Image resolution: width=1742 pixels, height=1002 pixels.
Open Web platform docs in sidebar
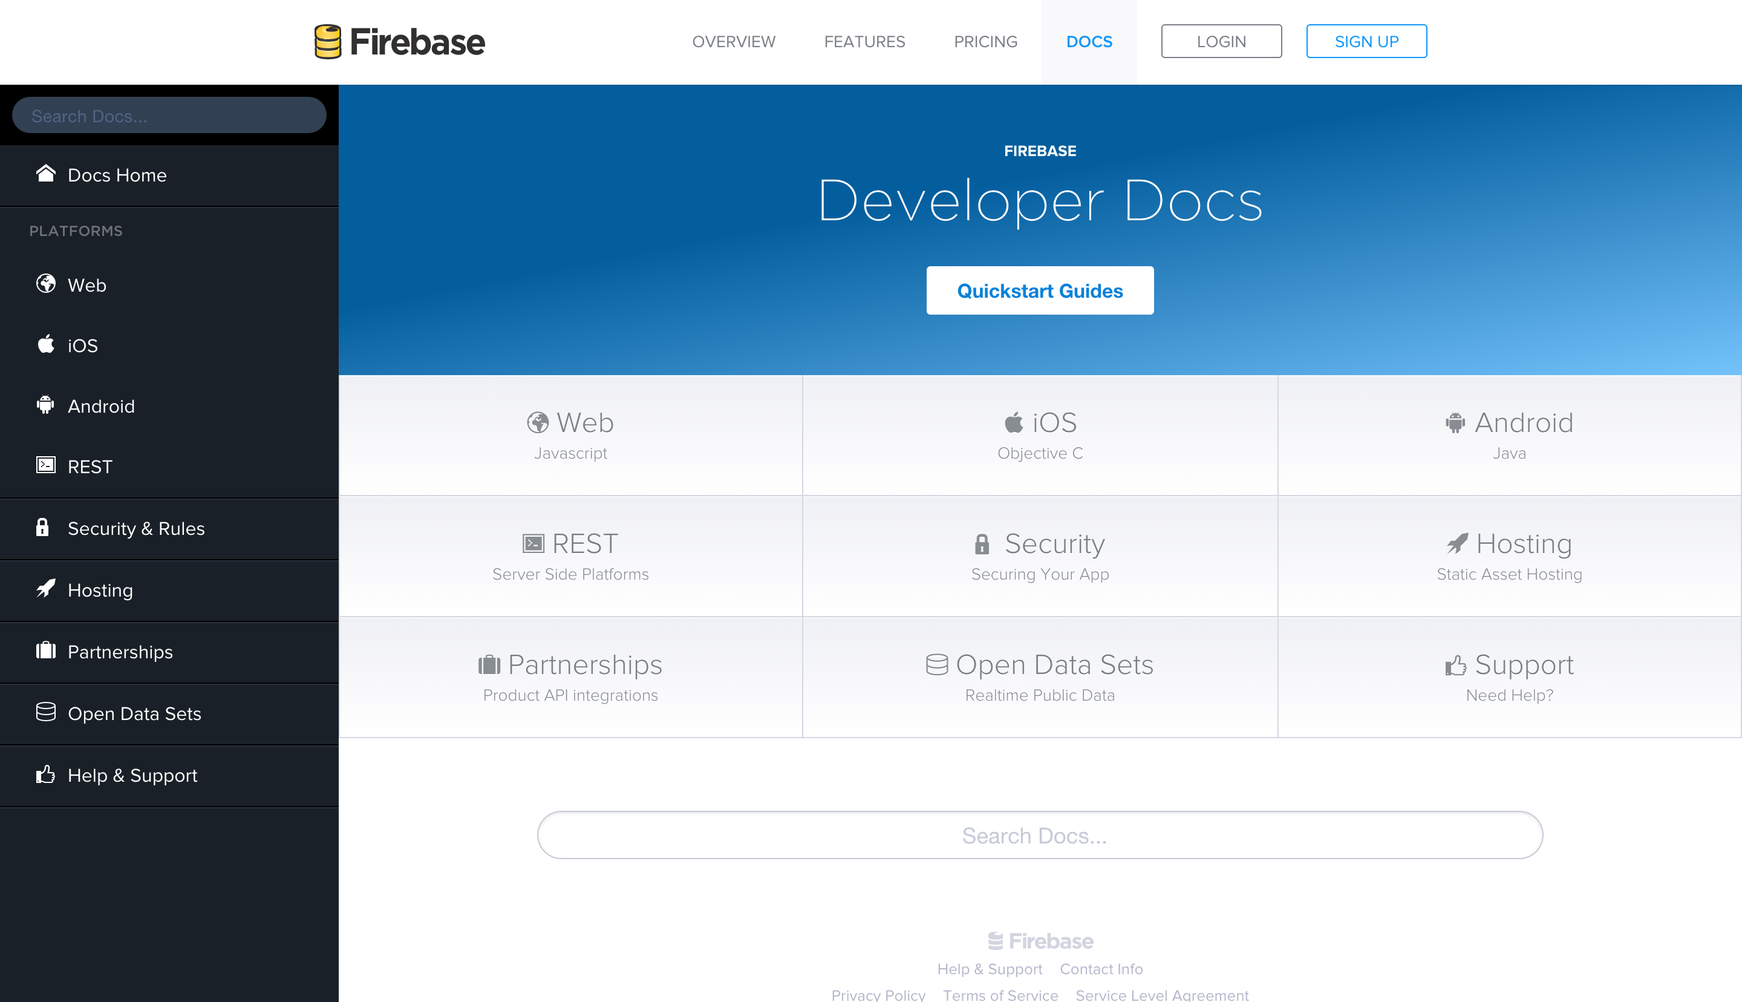[169, 284]
